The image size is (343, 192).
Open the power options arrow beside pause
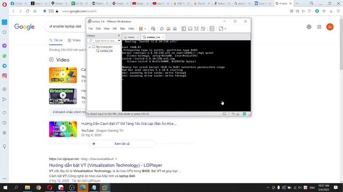click(145, 29)
